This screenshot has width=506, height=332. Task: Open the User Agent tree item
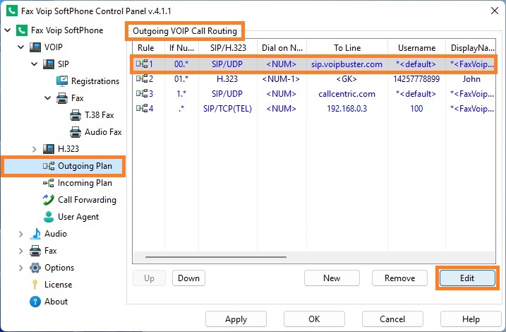[x=78, y=217]
